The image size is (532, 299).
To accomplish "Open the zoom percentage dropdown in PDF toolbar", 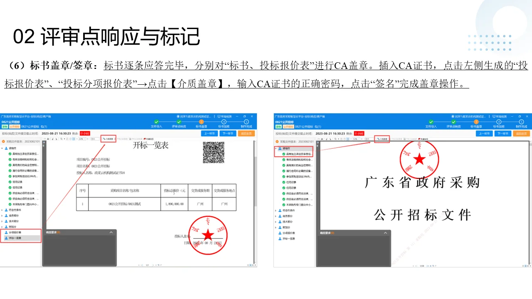I will [84, 139].
